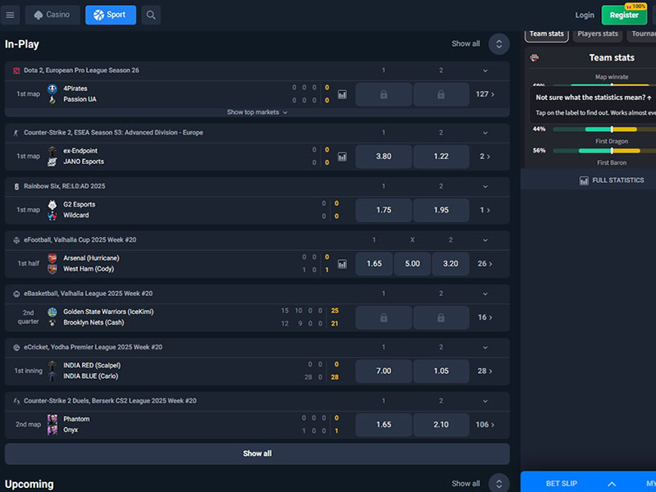Toggle the In-Play section expand arrows

tap(499, 44)
